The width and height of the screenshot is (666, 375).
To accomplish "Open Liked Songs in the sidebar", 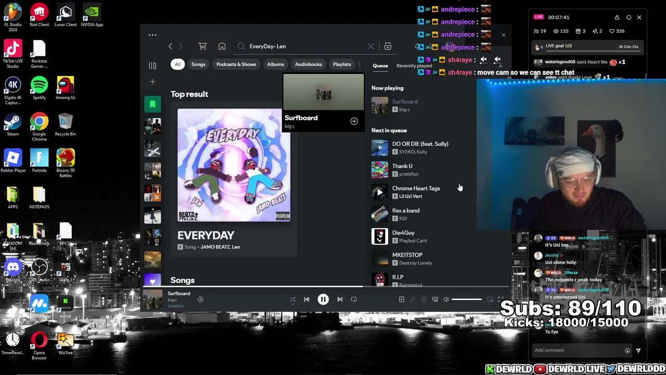I will pos(152,281).
